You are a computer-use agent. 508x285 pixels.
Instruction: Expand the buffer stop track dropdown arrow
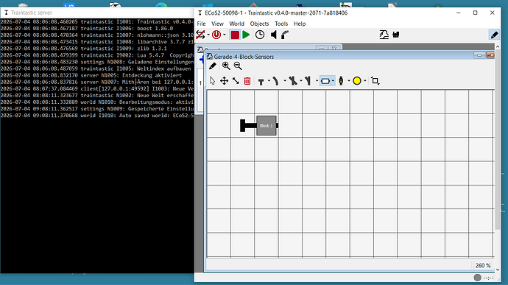click(269, 81)
